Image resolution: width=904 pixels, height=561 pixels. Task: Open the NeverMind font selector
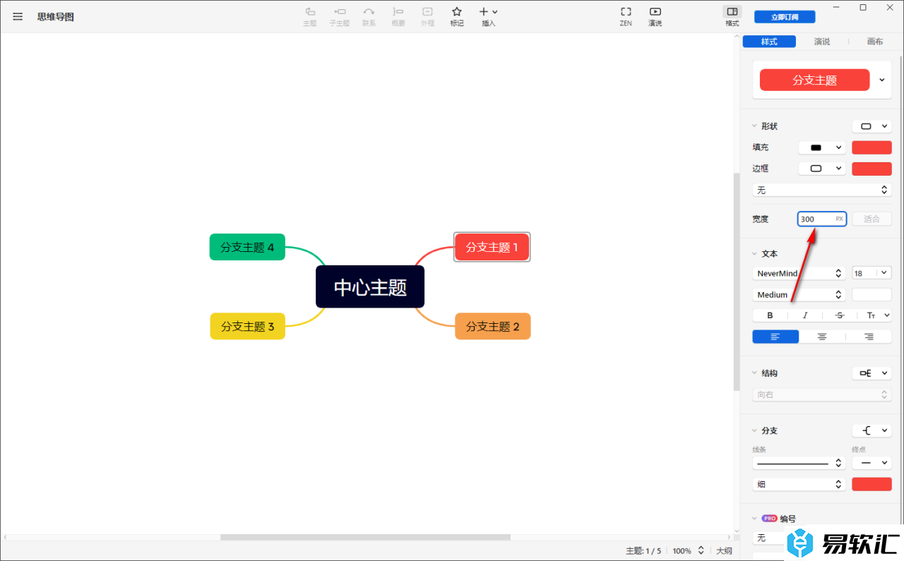tap(799, 273)
